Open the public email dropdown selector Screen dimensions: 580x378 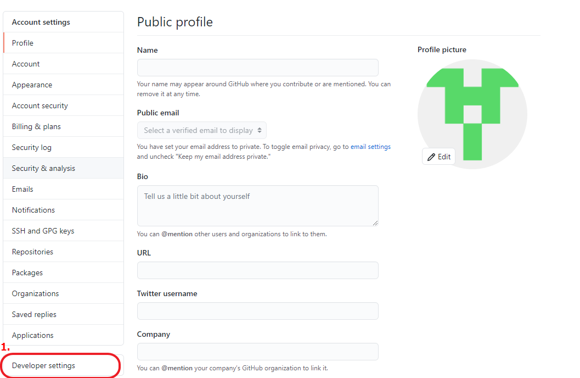[x=201, y=130]
